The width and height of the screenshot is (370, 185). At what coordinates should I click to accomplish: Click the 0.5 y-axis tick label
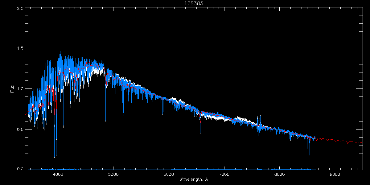pos(20,129)
